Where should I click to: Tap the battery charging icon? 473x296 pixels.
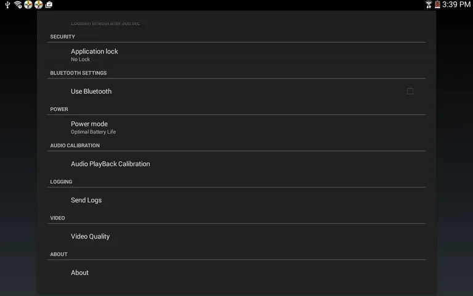point(437,5)
